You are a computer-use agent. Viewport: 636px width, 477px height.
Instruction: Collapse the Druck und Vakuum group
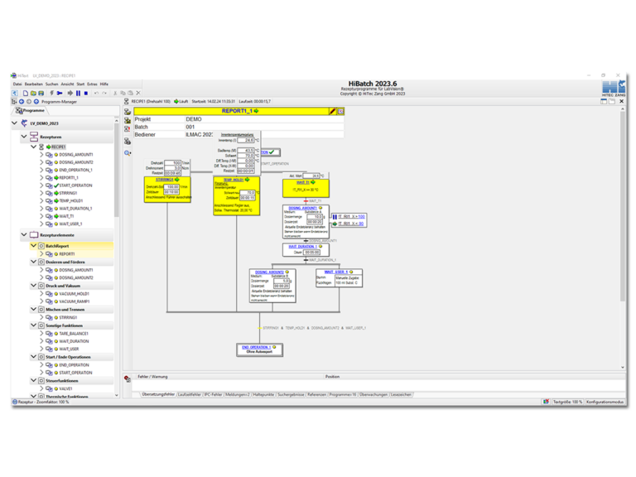click(x=34, y=286)
